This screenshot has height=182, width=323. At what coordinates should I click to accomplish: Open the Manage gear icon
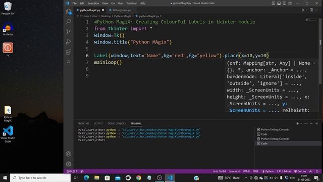pos(69,164)
